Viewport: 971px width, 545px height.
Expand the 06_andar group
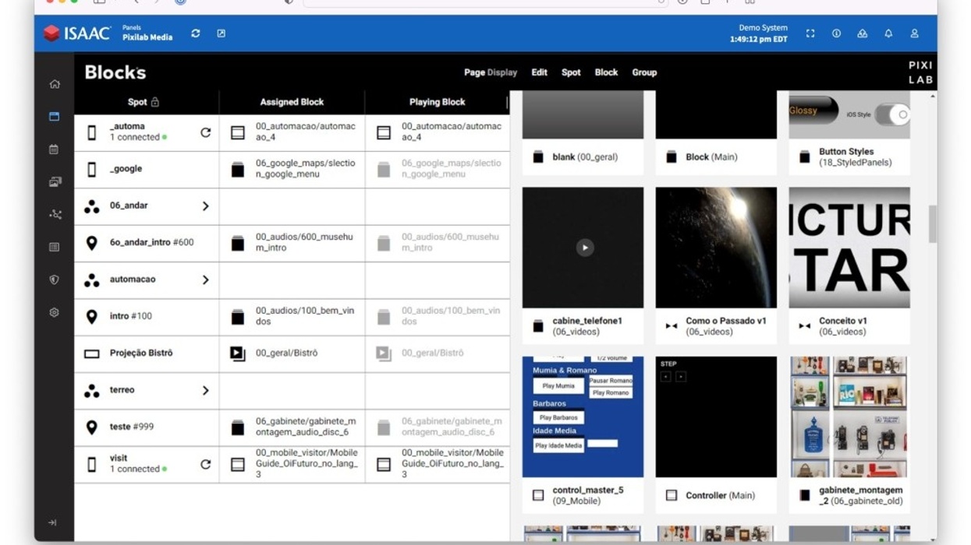click(x=205, y=206)
